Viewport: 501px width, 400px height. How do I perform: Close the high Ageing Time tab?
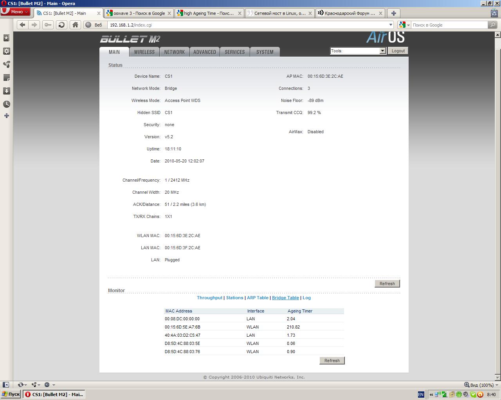click(240, 13)
